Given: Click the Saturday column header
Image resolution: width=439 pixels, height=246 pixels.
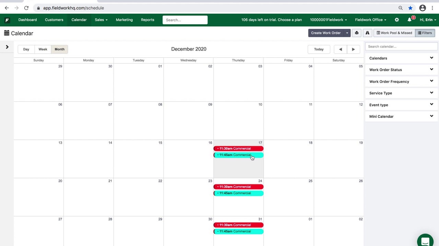Looking at the screenshot, I should coord(339,60).
